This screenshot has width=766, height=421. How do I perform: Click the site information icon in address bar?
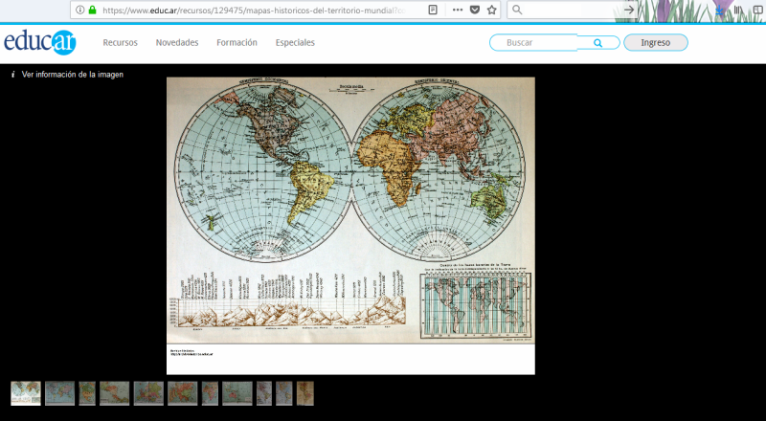coord(80,10)
